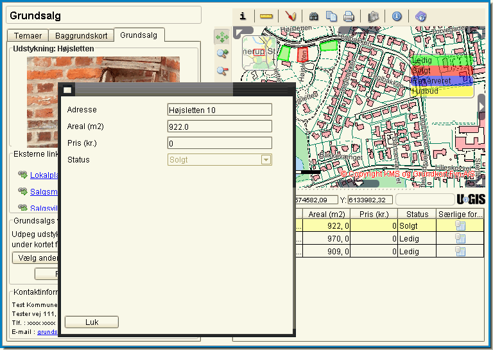Click the Adresse field with Højsletten 10
Screen dimensions: 493x350
pos(220,110)
